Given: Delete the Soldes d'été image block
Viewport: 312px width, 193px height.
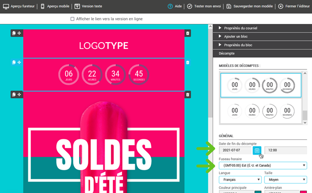Looking at the screenshot, I should click(x=188, y=95).
